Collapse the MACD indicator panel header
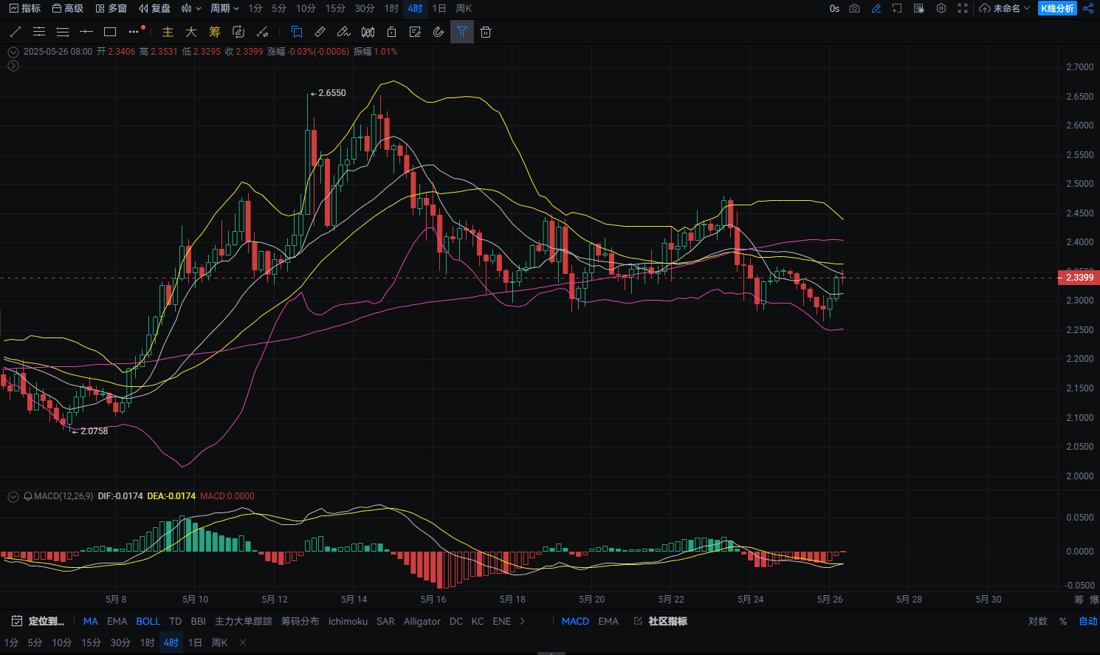Image resolution: width=1100 pixels, height=655 pixels. [x=13, y=496]
